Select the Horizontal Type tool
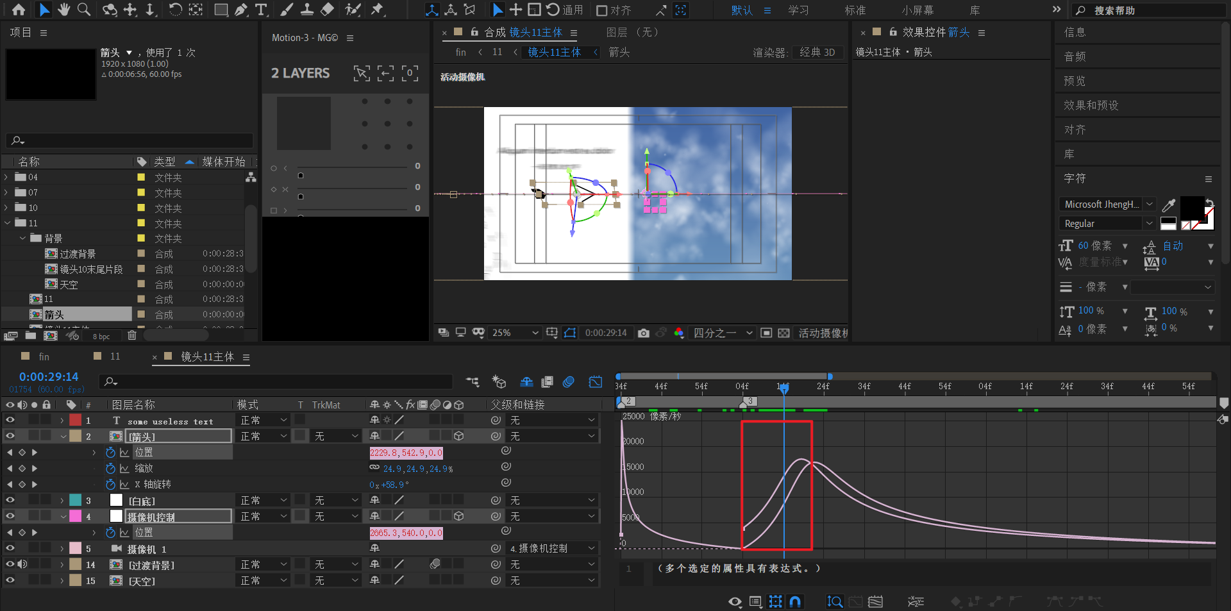This screenshot has height=611, width=1231. click(x=261, y=10)
